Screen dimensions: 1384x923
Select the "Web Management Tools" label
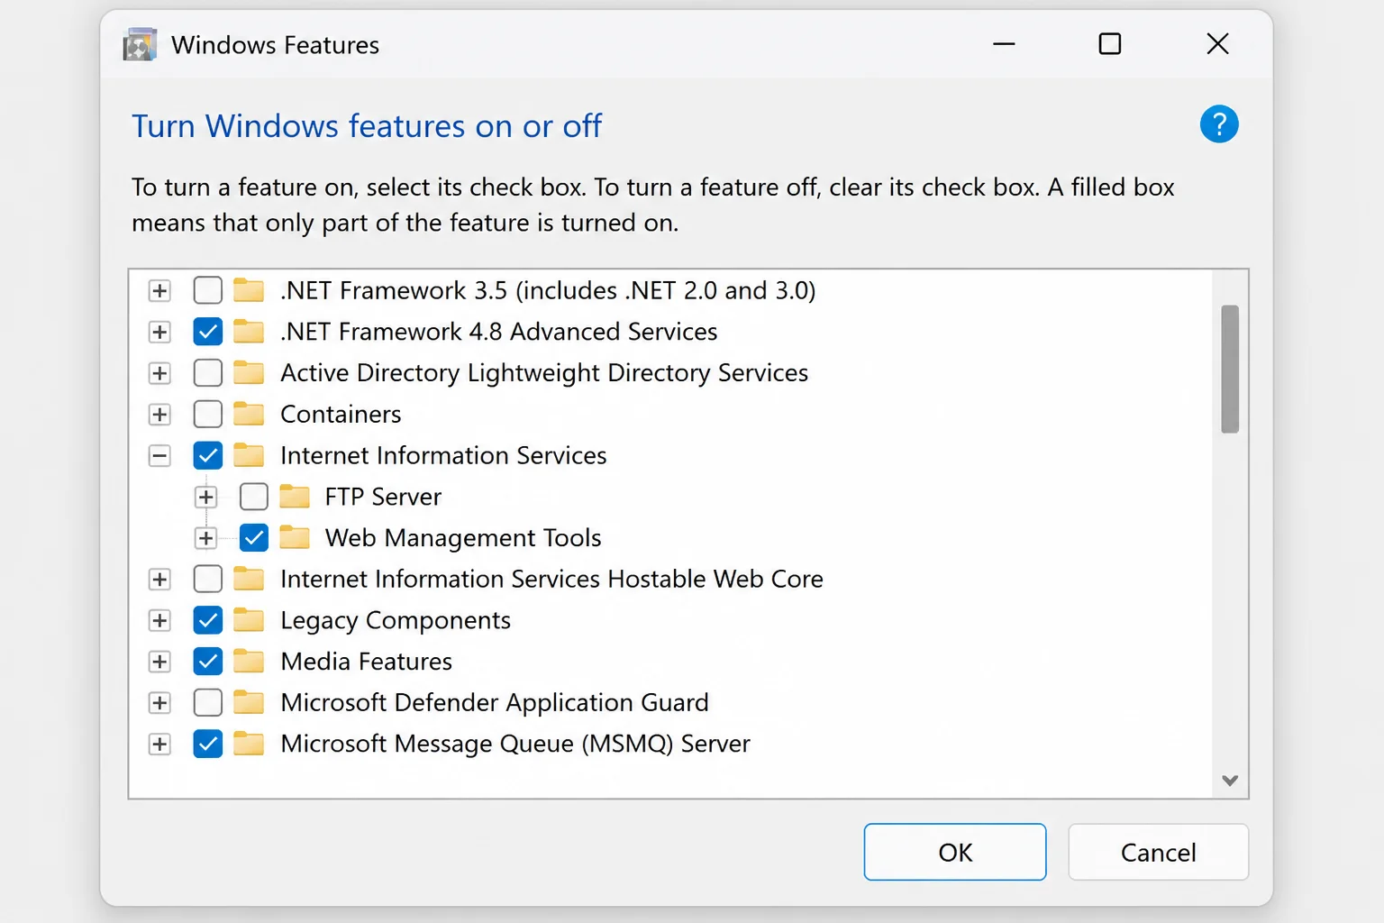tap(463, 538)
